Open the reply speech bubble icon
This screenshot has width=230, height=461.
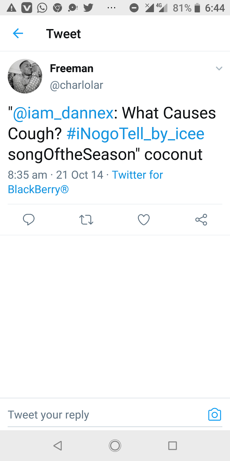coord(29,220)
